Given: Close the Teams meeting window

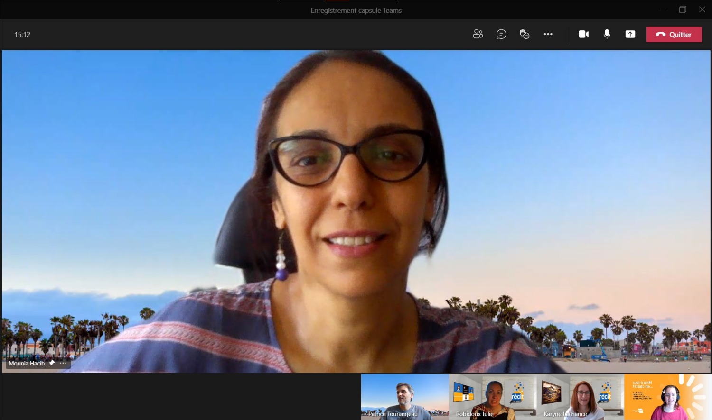Looking at the screenshot, I should click(702, 9).
